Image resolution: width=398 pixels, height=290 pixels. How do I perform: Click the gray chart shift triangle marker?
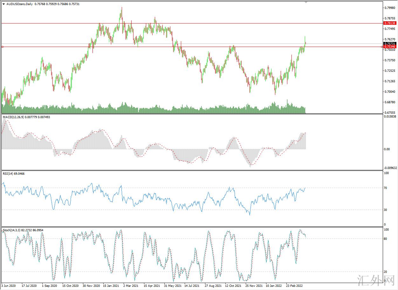pyautogui.click(x=306, y=2)
